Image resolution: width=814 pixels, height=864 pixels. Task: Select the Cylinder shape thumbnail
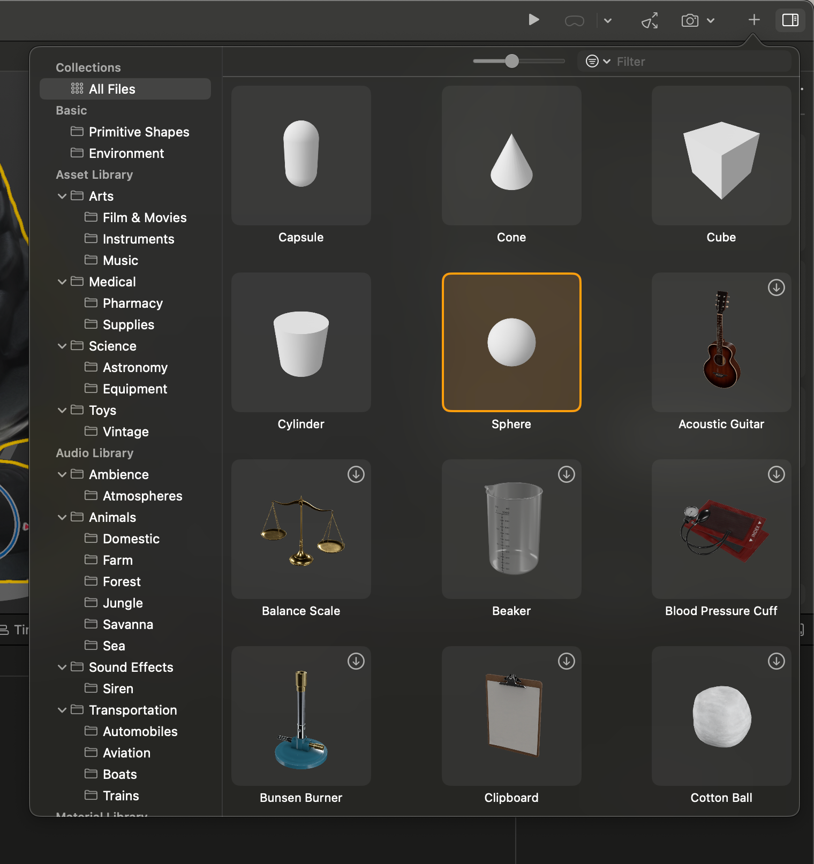[301, 342]
